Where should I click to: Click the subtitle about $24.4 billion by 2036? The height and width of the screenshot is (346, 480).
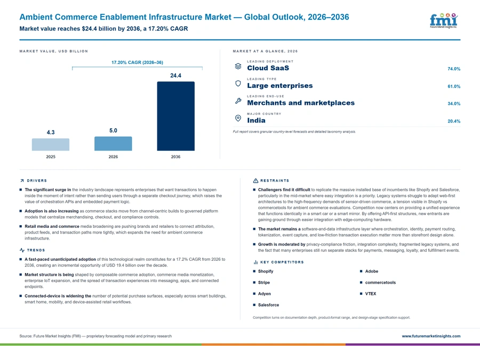tap(104, 29)
